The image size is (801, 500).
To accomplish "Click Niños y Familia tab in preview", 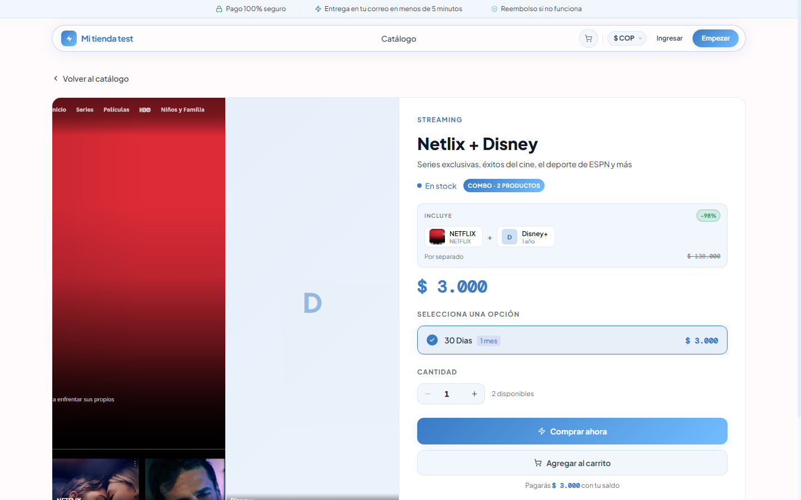I will tap(182, 110).
